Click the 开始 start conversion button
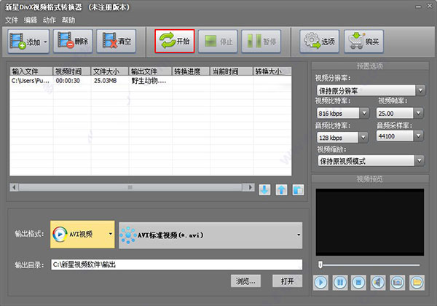 (175, 42)
